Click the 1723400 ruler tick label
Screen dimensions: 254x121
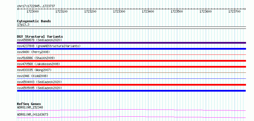pyautogui.click(x=148, y=11)
